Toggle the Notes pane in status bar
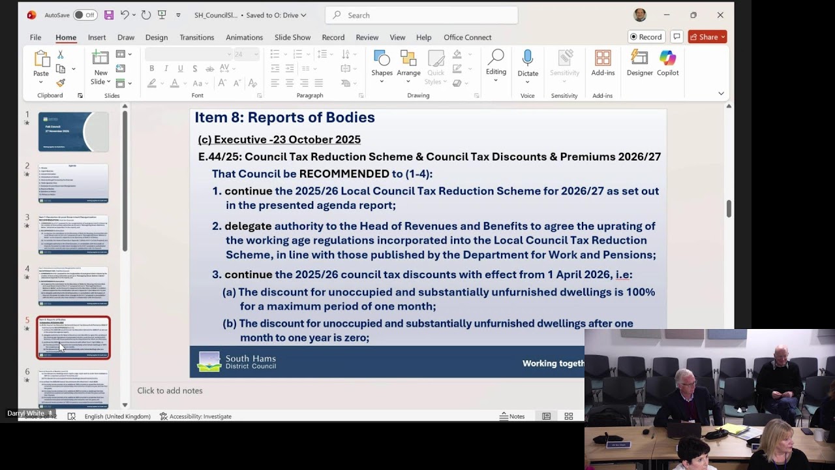 click(x=512, y=416)
